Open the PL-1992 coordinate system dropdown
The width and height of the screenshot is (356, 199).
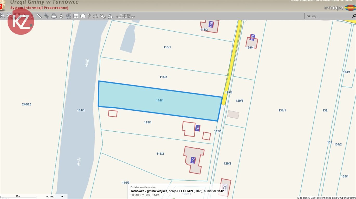55,196
